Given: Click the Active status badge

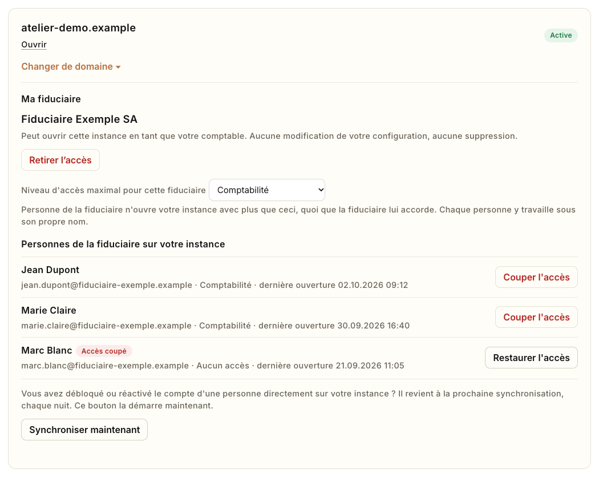Looking at the screenshot, I should click(561, 35).
